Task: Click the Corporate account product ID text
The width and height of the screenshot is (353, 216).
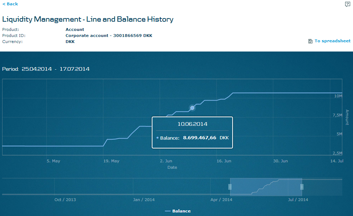Action: [x=109, y=36]
